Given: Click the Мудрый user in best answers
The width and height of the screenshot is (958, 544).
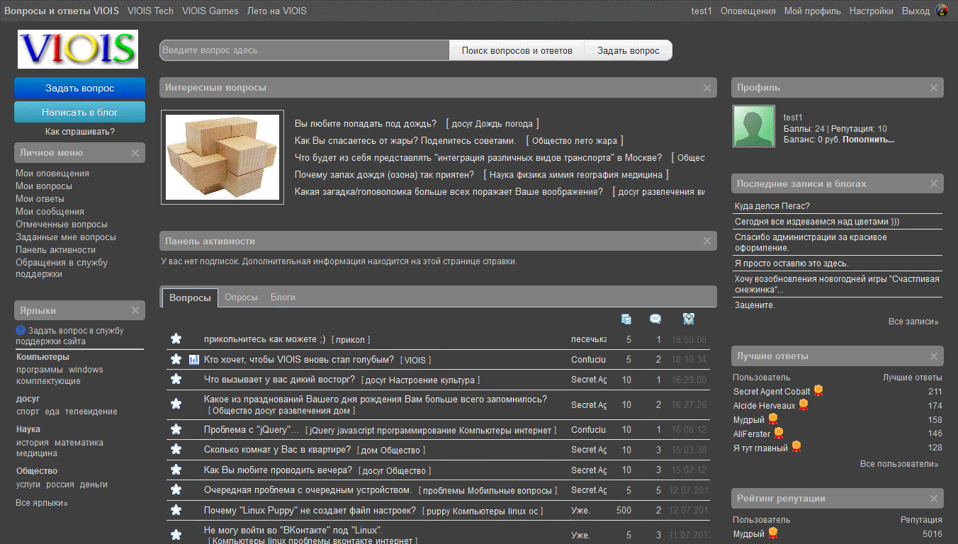Looking at the screenshot, I should tap(749, 420).
